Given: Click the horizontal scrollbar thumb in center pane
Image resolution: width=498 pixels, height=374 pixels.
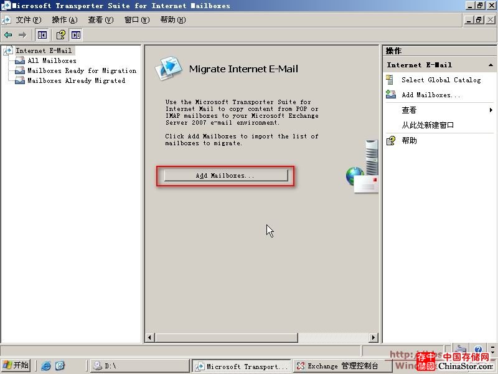Looking at the screenshot, I should tap(226, 337).
